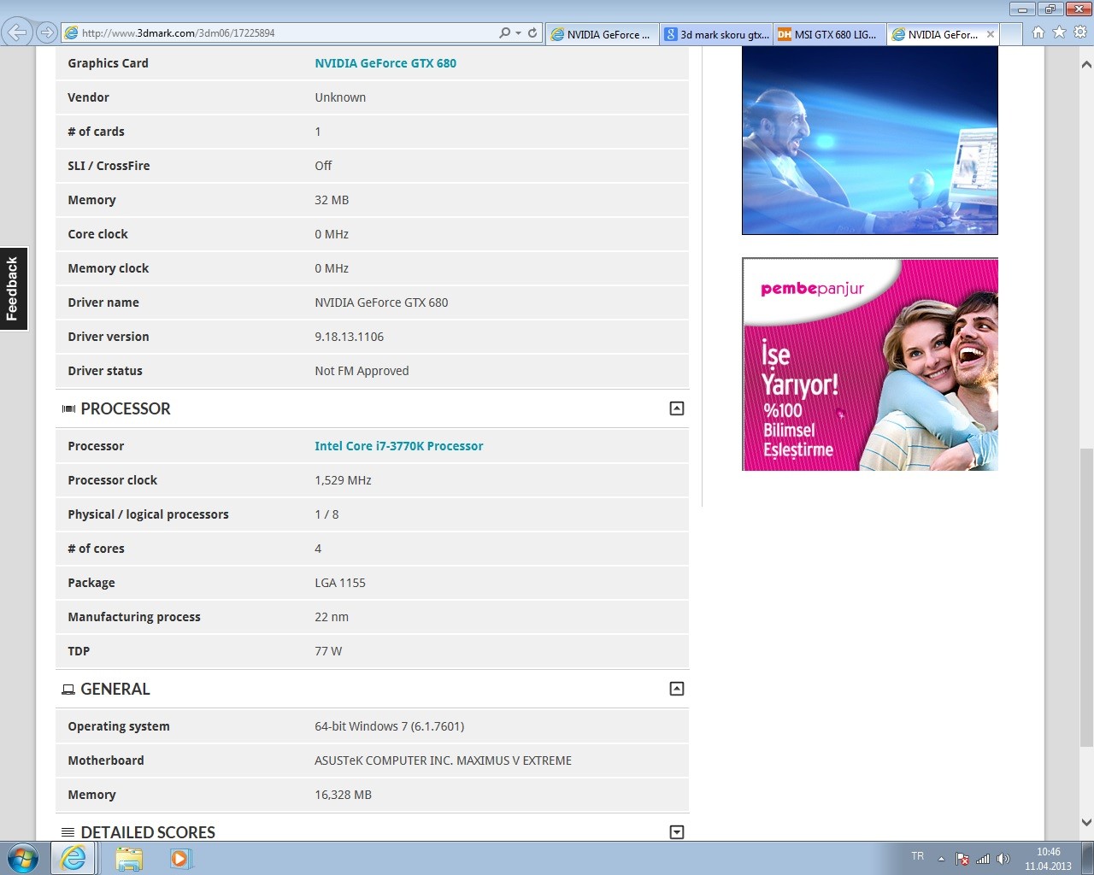Select 64-bit Windows 7 (6.1.7601) text
1094x875 pixels.
[x=390, y=726]
